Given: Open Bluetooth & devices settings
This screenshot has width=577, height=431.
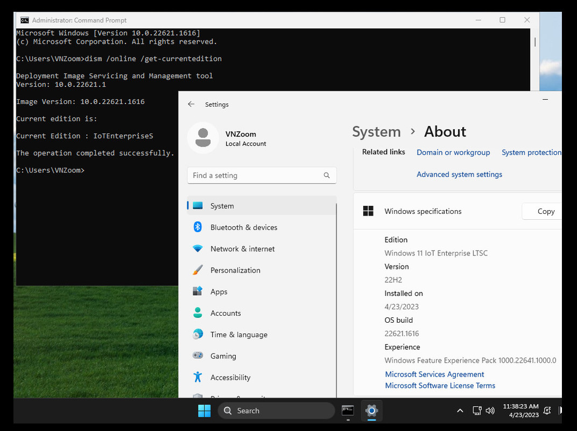Looking at the screenshot, I should coord(262,227).
